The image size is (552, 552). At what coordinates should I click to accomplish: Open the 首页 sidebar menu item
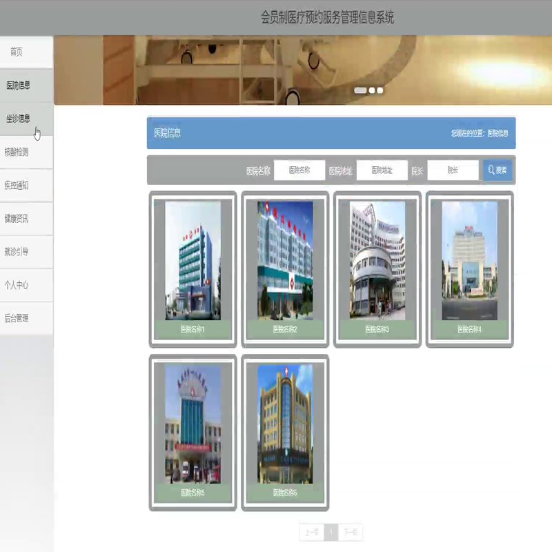point(26,52)
